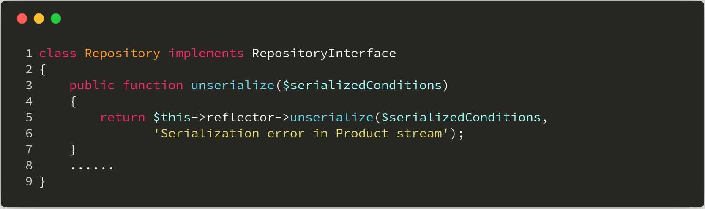The image size is (705, 209).
Task: Click the 'class' keyword
Action: point(58,54)
